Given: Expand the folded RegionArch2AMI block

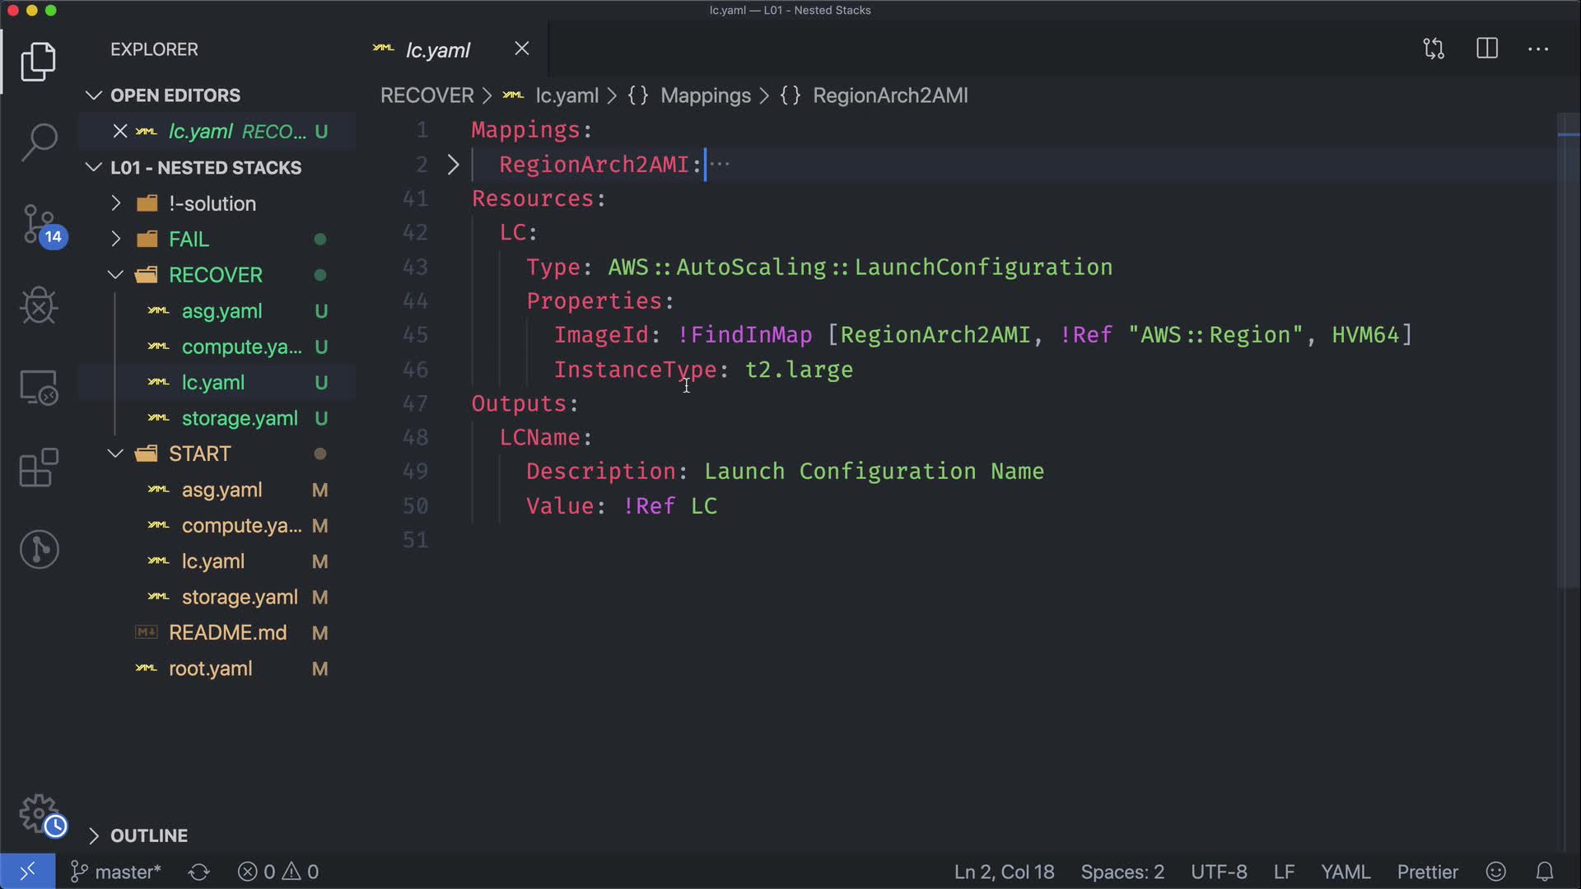Looking at the screenshot, I should click(453, 165).
